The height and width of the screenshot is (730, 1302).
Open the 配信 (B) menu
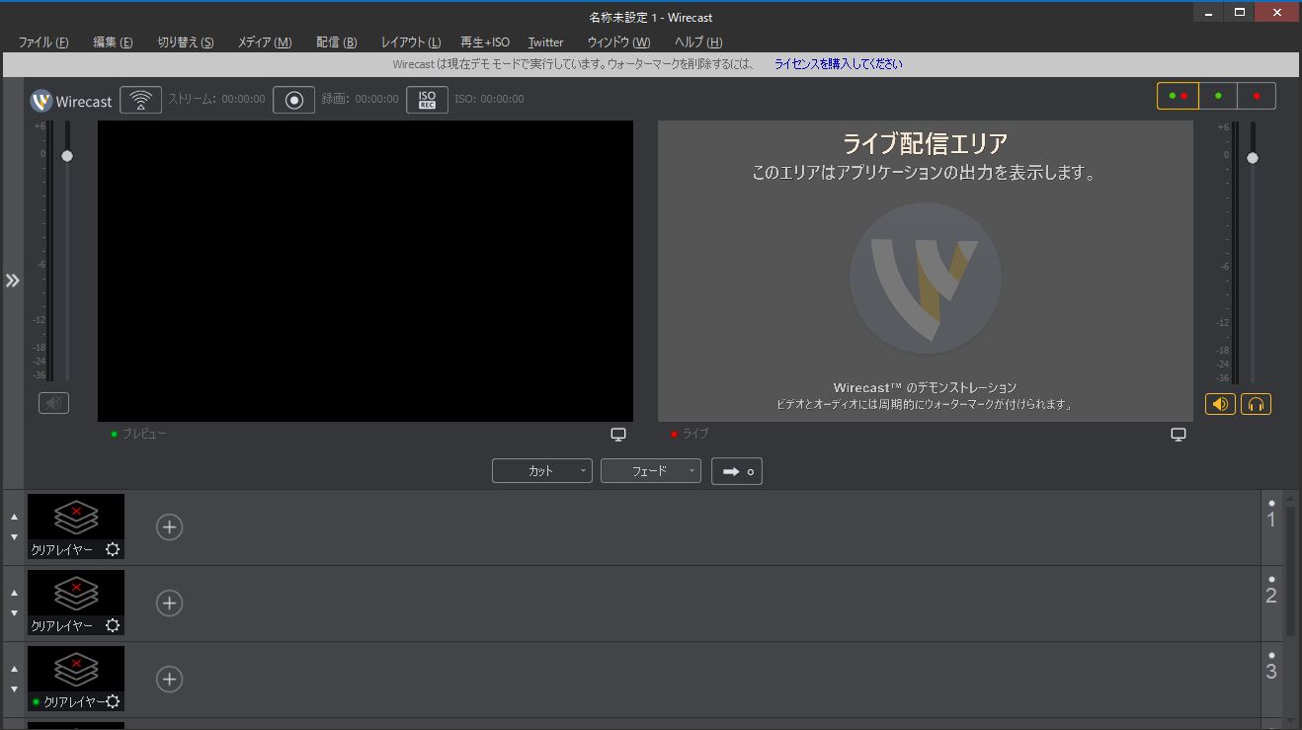coord(337,42)
